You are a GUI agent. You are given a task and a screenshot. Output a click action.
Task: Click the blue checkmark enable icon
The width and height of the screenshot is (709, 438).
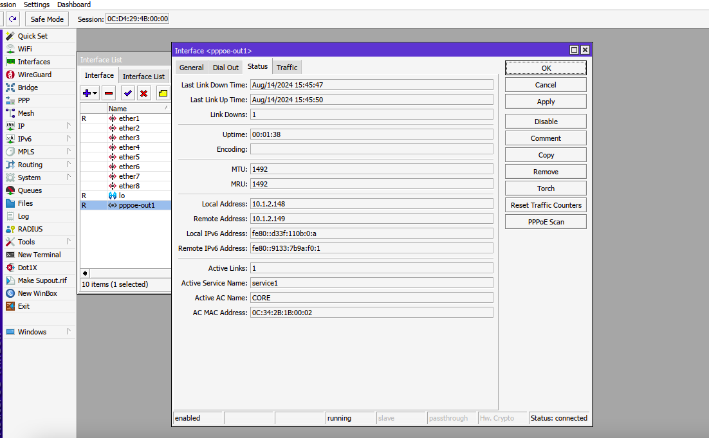point(128,93)
